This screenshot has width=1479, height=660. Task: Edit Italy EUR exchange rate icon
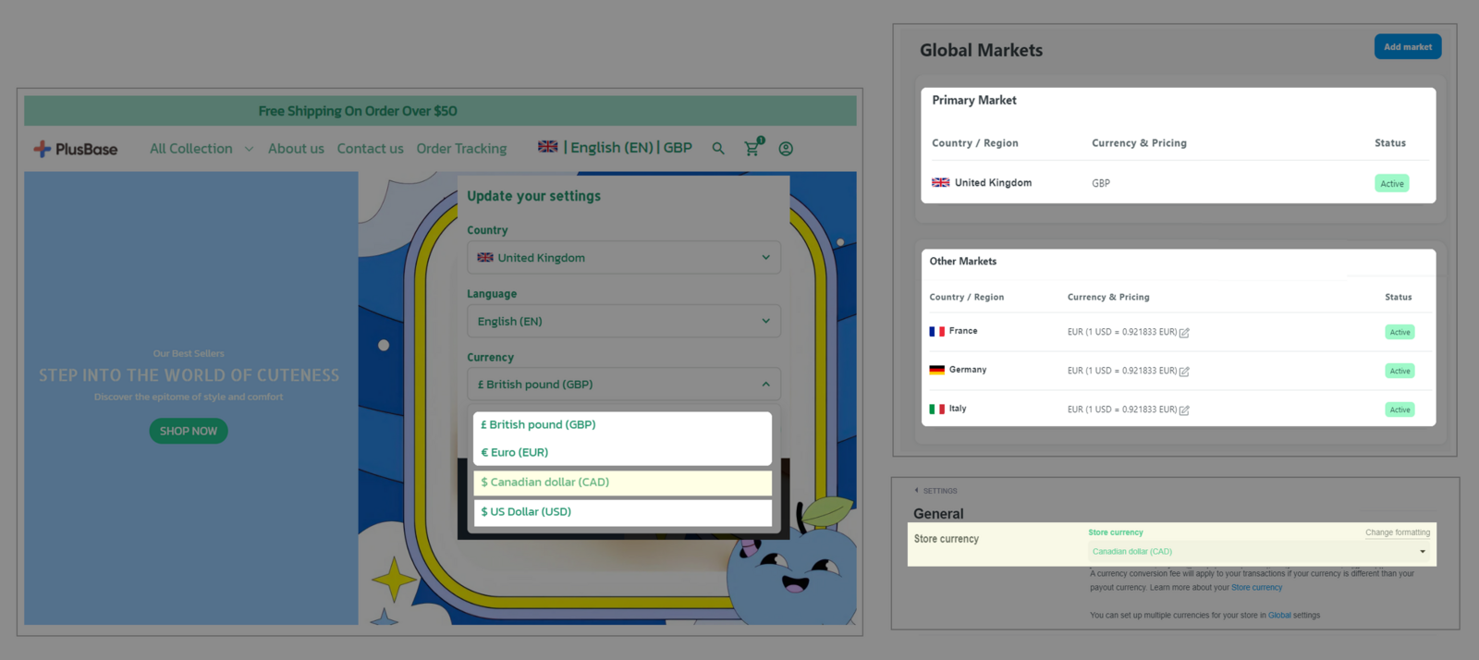point(1184,410)
